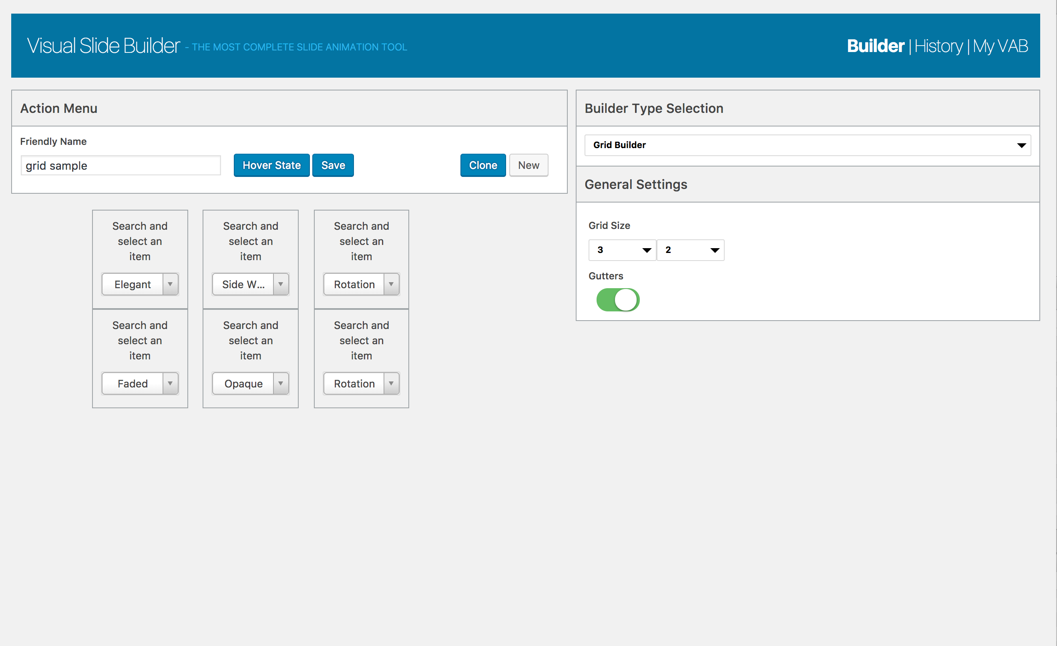The width and height of the screenshot is (1057, 646).
Task: Click the Visual Slide Builder title
Action: click(x=103, y=46)
